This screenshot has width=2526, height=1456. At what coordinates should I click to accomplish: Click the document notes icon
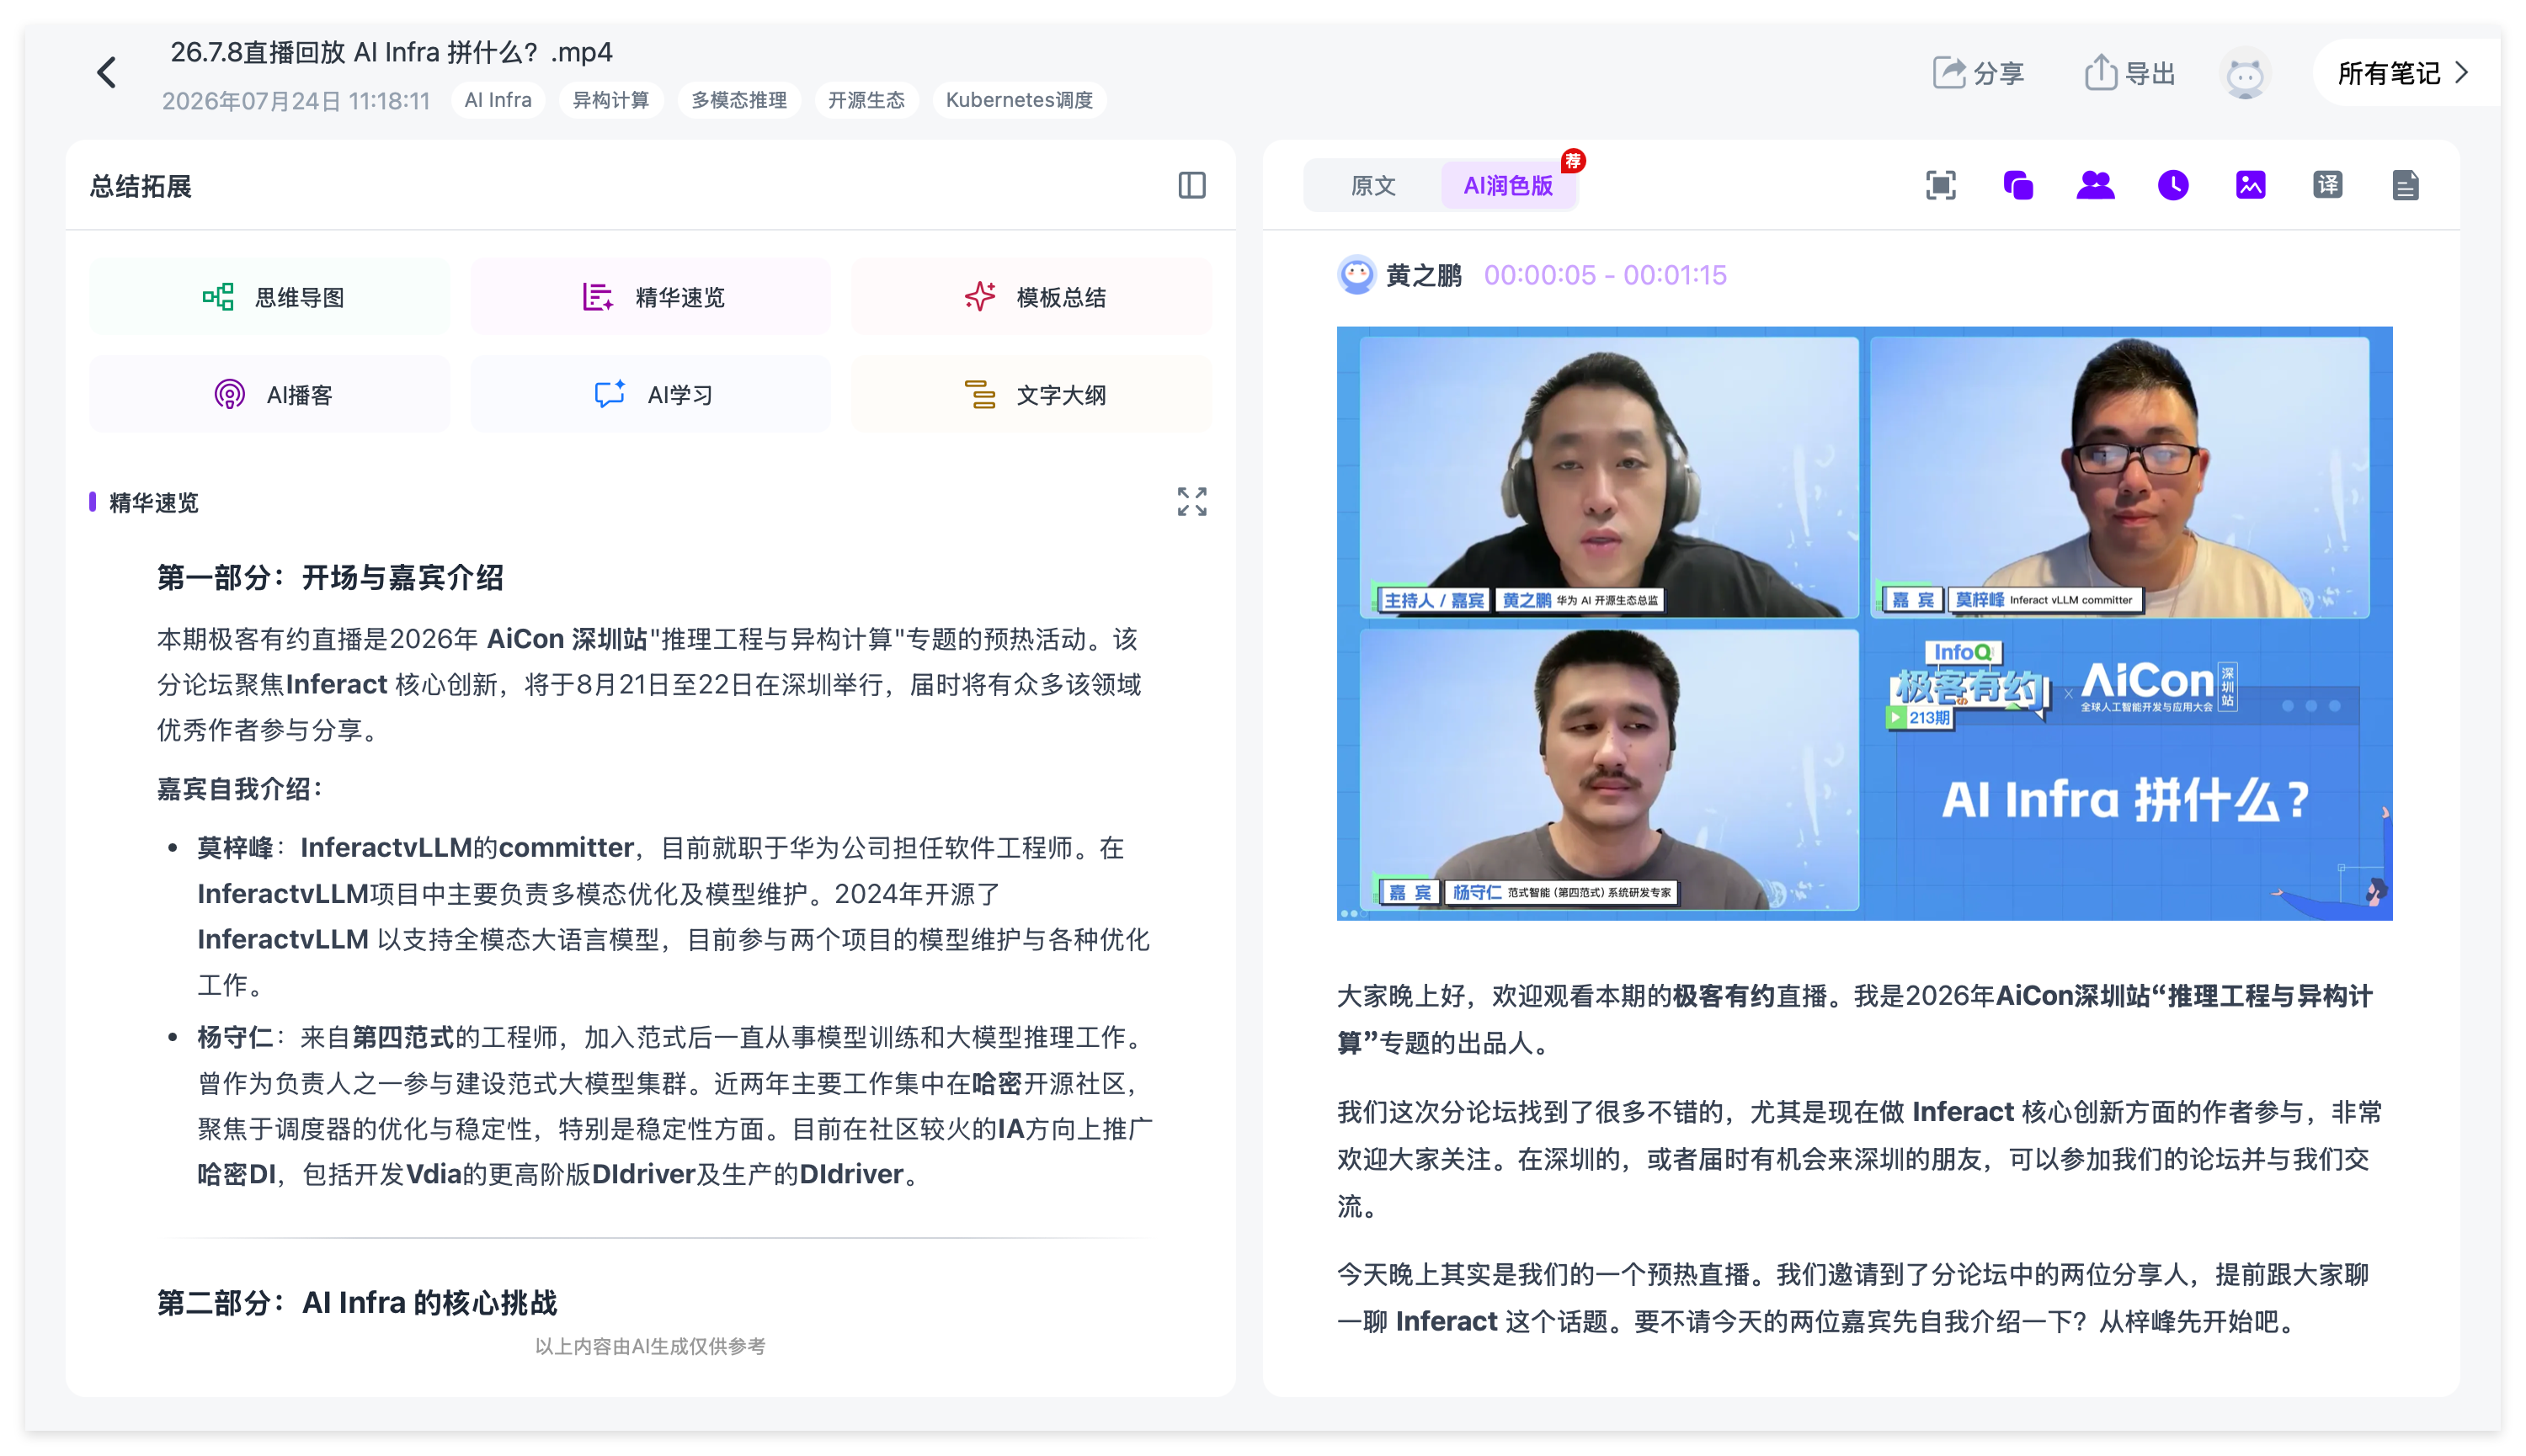coord(2405,185)
